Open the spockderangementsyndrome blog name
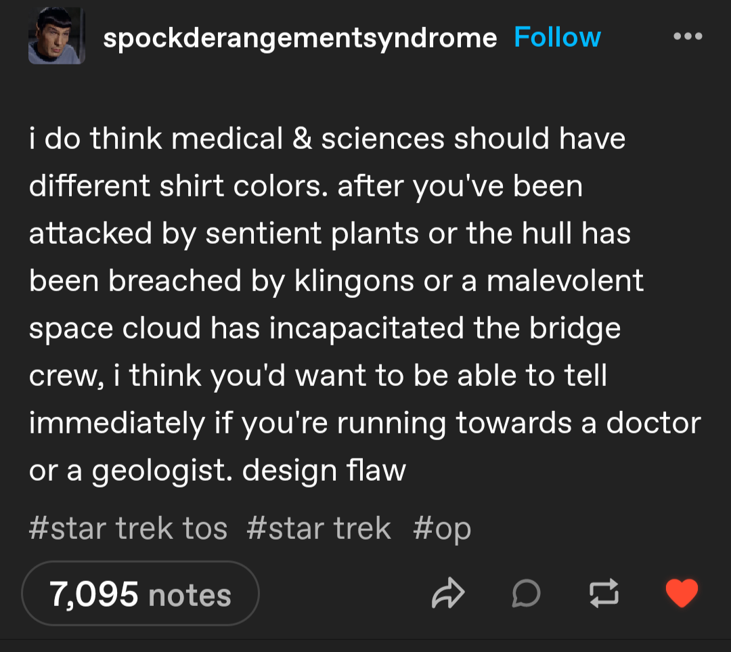This screenshot has height=652, width=731. (300, 38)
